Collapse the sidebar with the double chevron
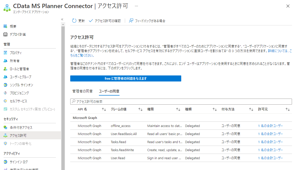 coord(62,19)
